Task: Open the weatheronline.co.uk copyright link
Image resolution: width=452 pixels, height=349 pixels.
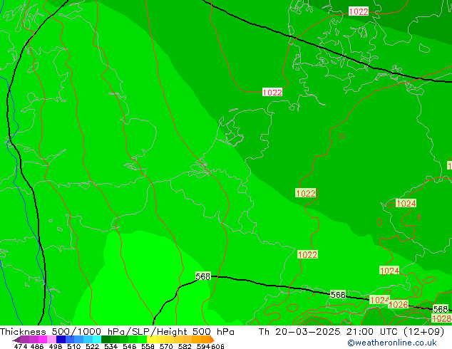Action: (392, 343)
